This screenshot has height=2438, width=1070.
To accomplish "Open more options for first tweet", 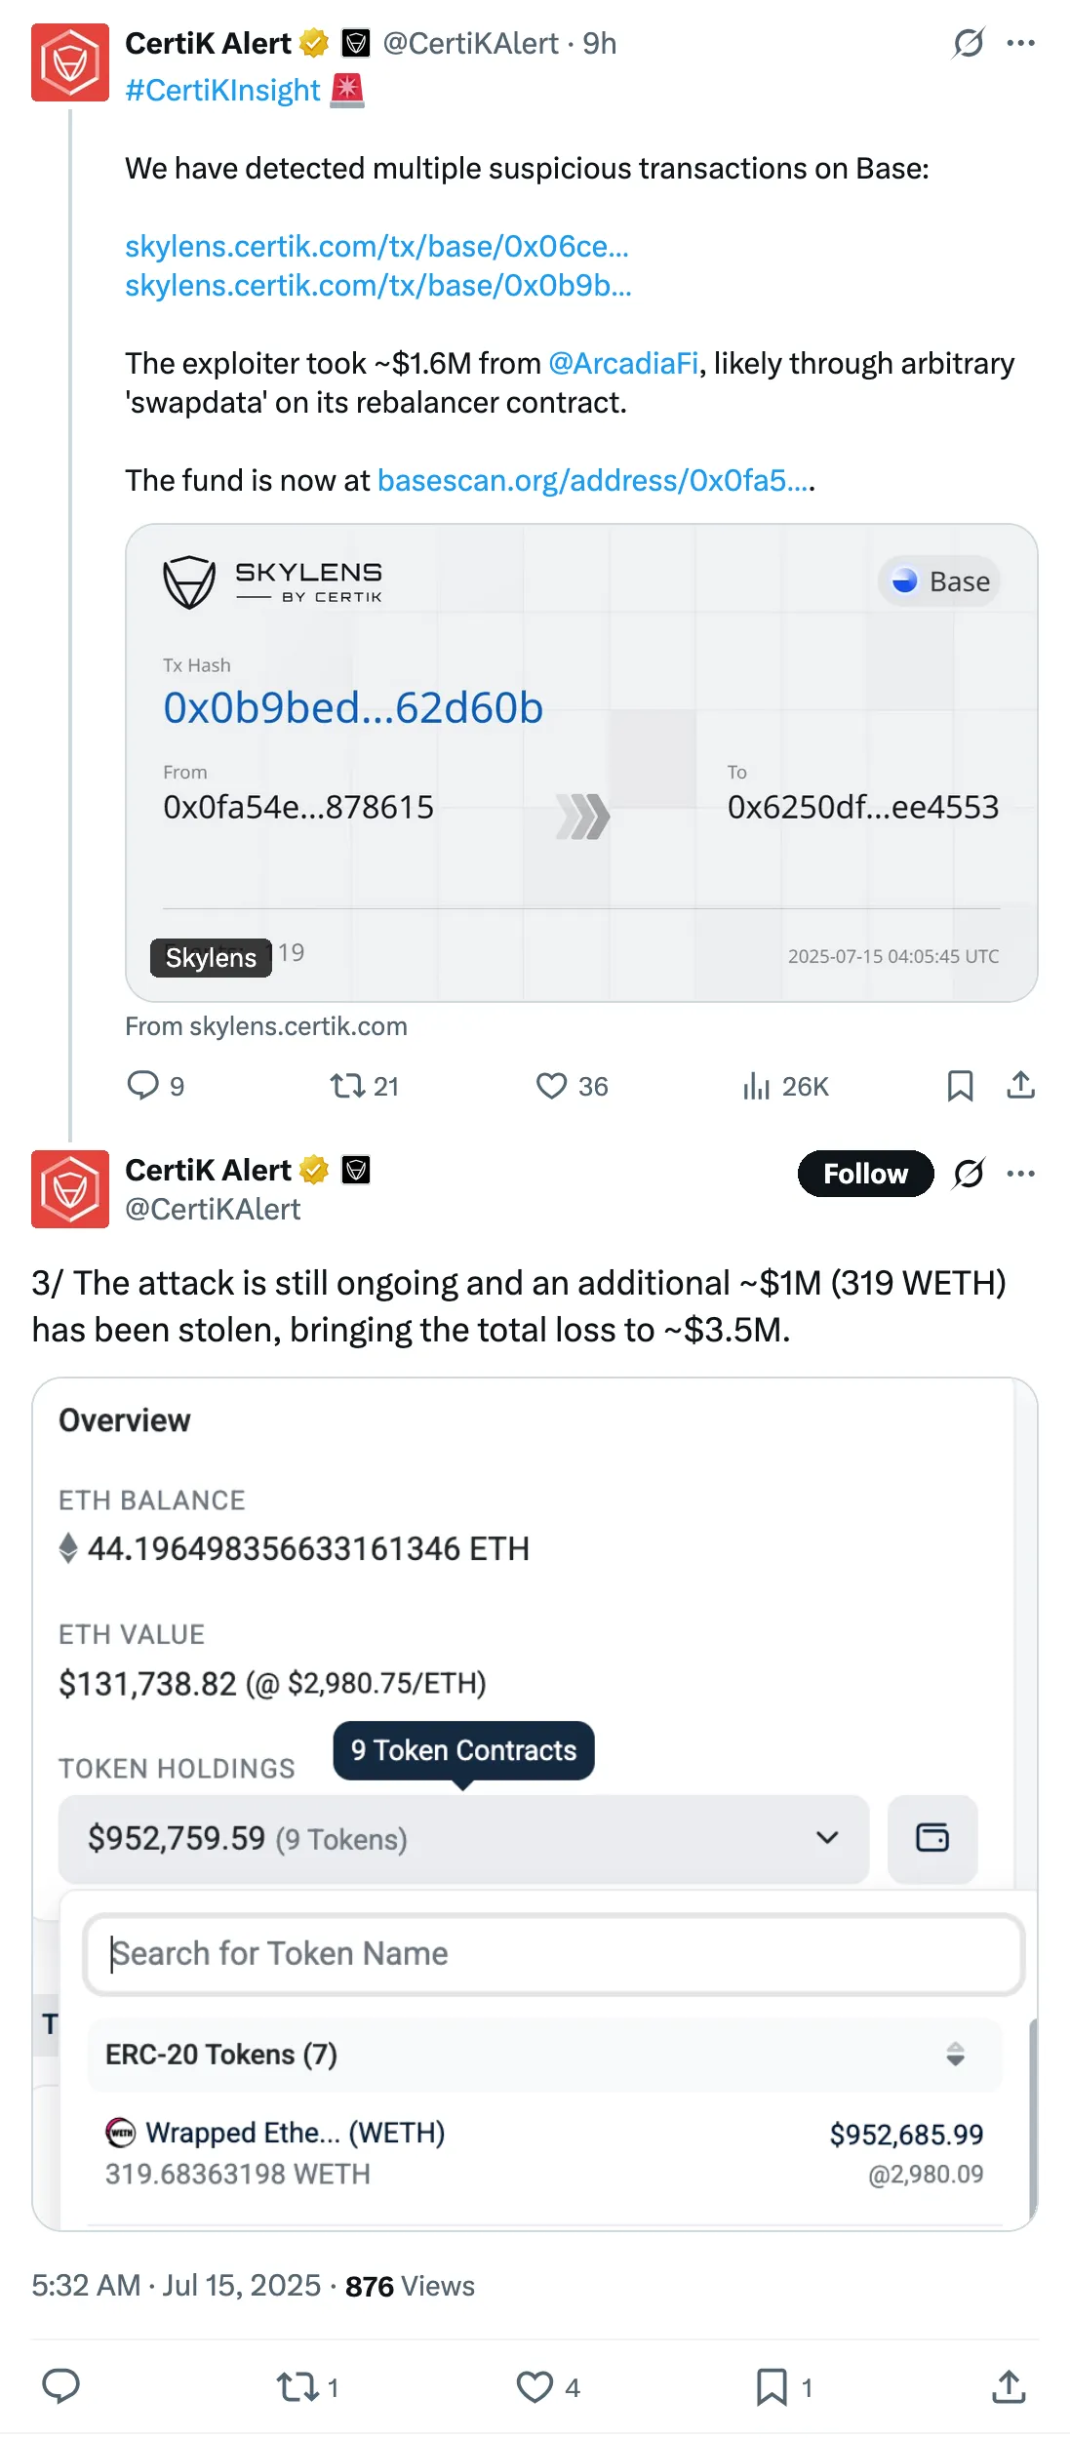I will click(x=1020, y=43).
